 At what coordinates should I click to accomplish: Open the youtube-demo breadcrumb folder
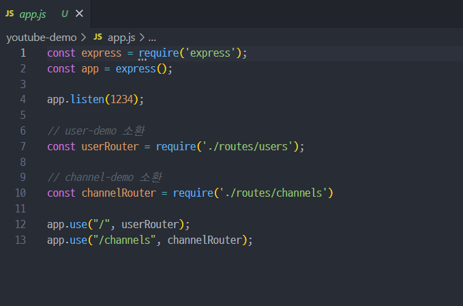point(42,38)
